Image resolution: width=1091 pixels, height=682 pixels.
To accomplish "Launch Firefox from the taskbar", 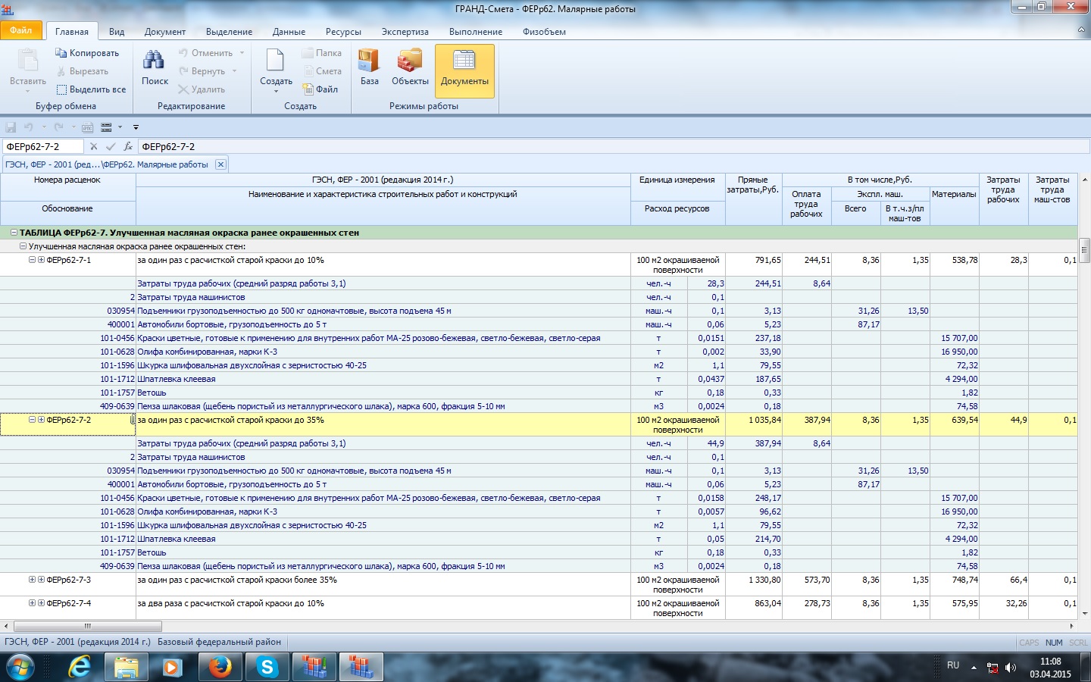I will point(220,667).
